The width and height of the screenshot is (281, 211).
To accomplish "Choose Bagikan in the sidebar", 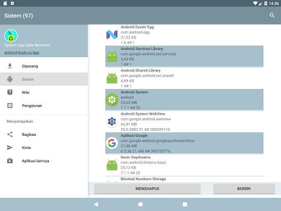I will (x=44, y=135).
